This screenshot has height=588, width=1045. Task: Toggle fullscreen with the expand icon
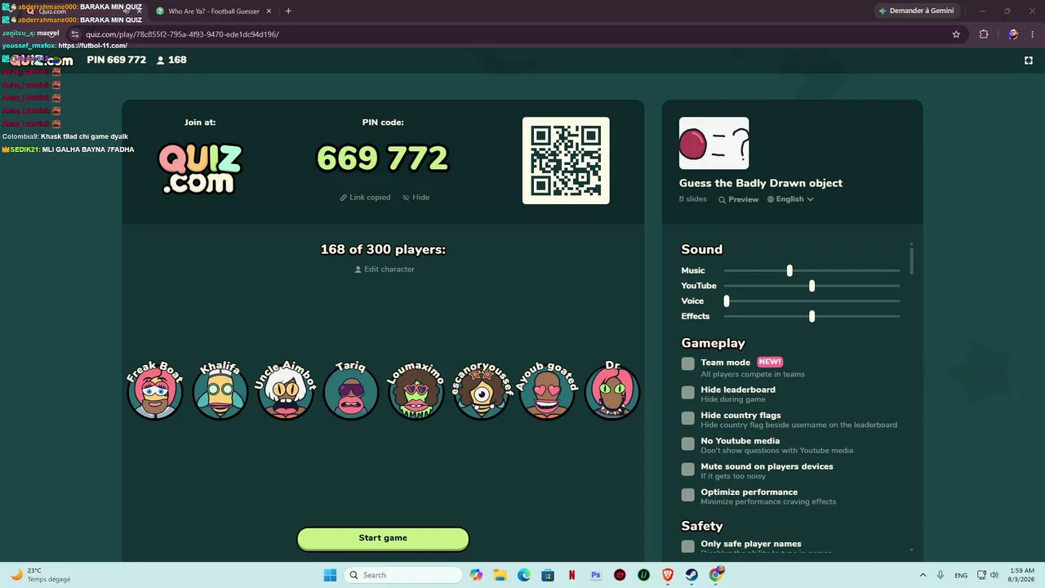pyautogui.click(x=1029, y=60)
